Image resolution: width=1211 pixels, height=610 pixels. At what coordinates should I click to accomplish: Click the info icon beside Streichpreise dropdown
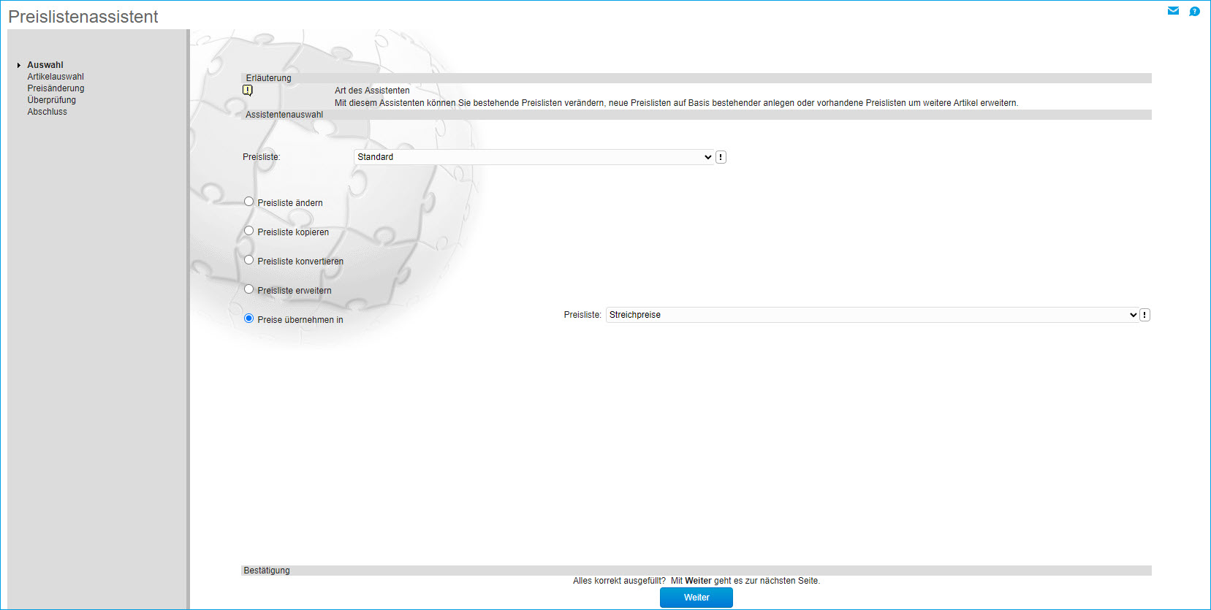1144,315
